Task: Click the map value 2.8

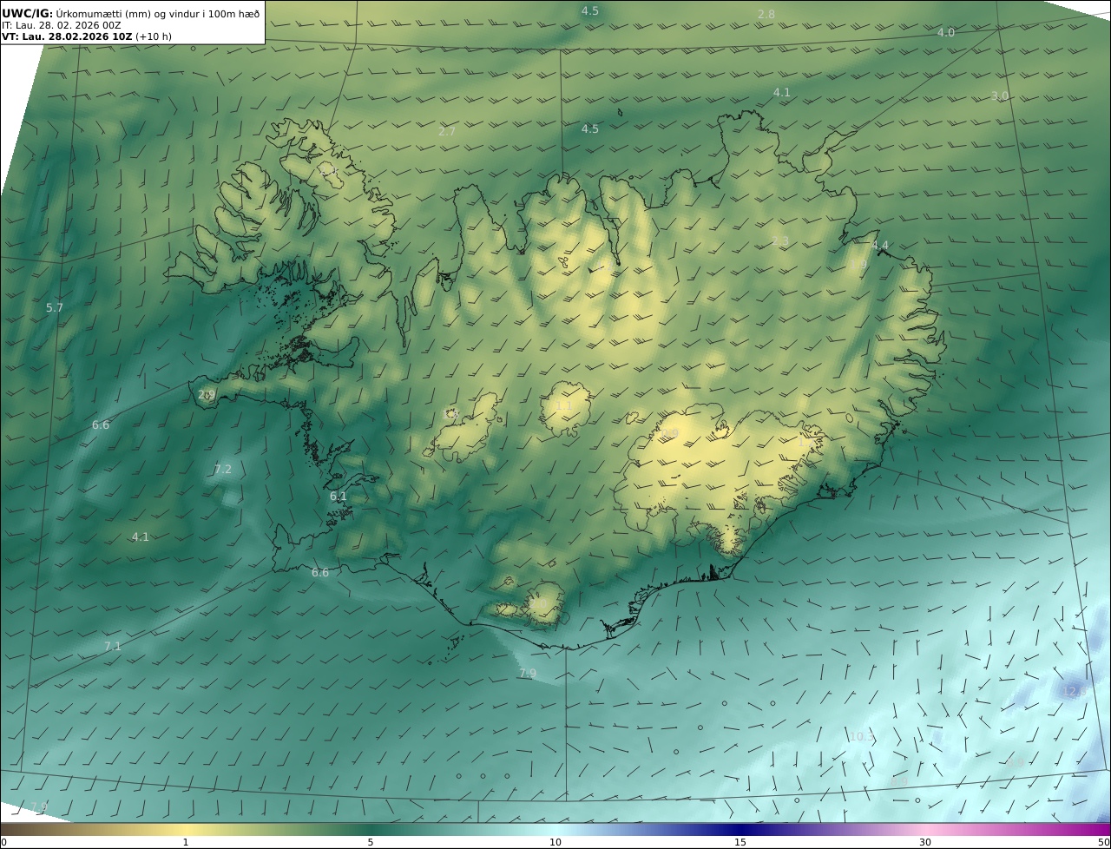Action: 766,15
